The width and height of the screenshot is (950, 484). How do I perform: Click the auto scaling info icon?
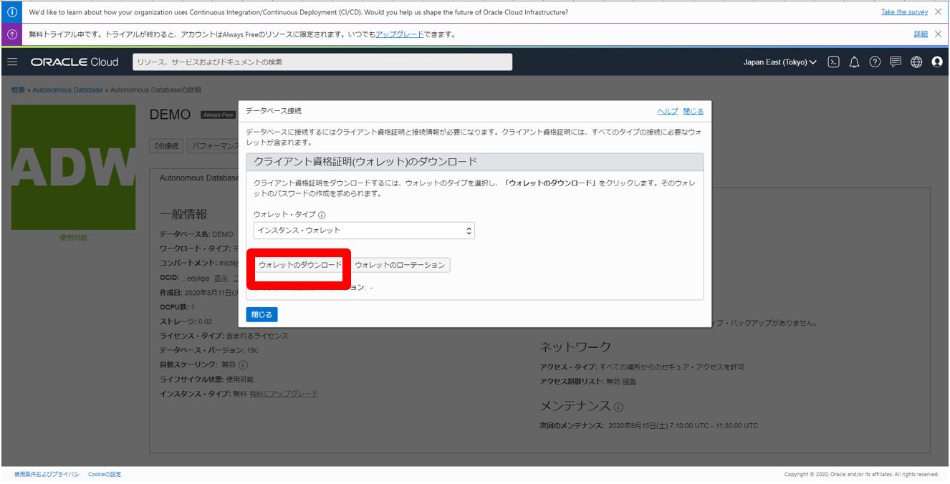[244, 365]
